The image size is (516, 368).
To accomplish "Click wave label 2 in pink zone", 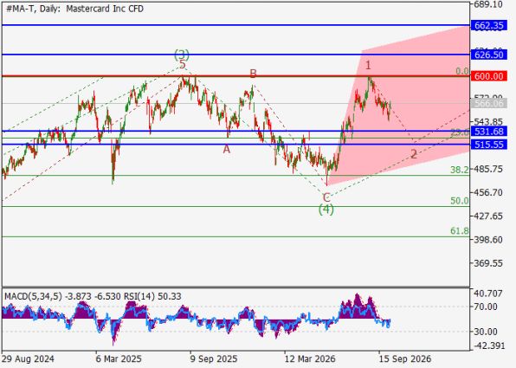I will click(414, 154).
